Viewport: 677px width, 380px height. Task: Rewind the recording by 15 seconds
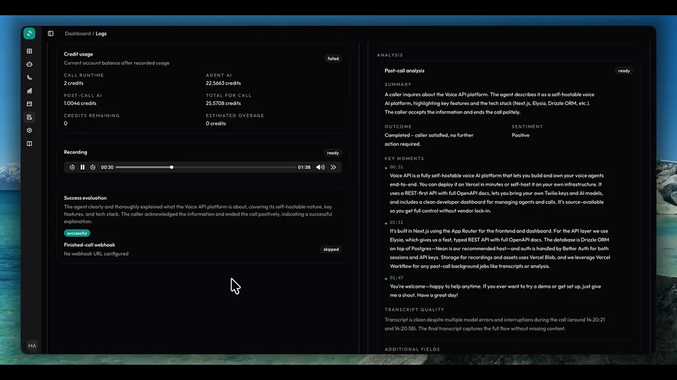click(72, 167)
